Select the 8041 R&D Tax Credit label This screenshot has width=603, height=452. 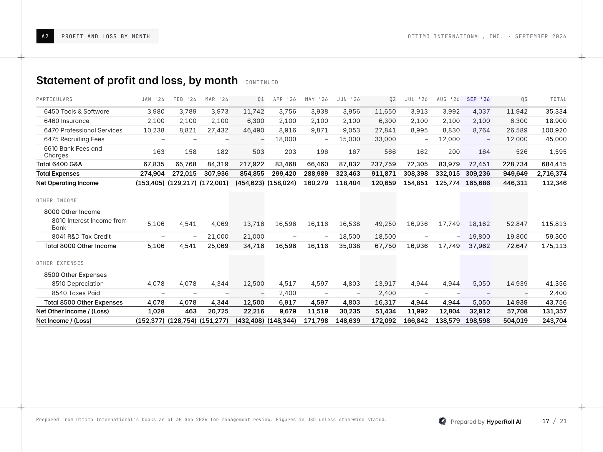coord(81,237)
